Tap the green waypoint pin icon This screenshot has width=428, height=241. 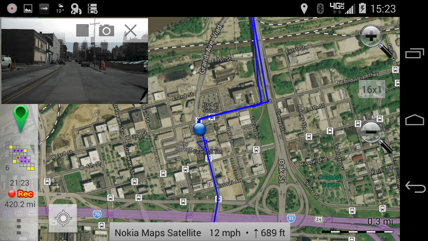click(x=21, y=119)
